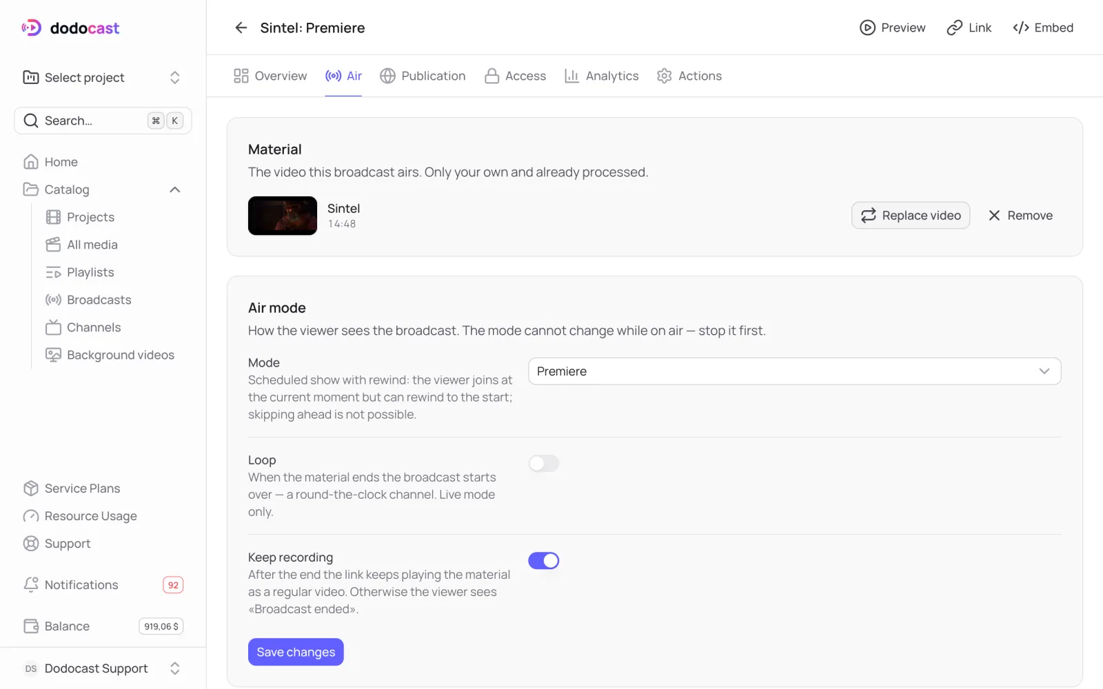This screenshot has width=1103, height=689.
Task: Click the Preview play icon
Action: coord(867,28)
